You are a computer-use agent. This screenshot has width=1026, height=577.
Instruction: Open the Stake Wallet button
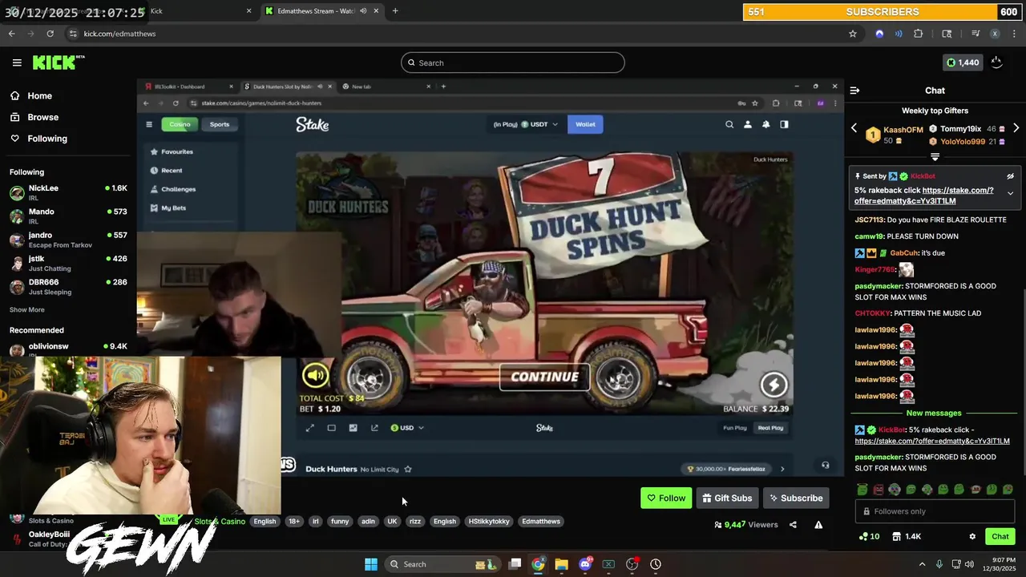pyautogui.click(x=585, y=124)
